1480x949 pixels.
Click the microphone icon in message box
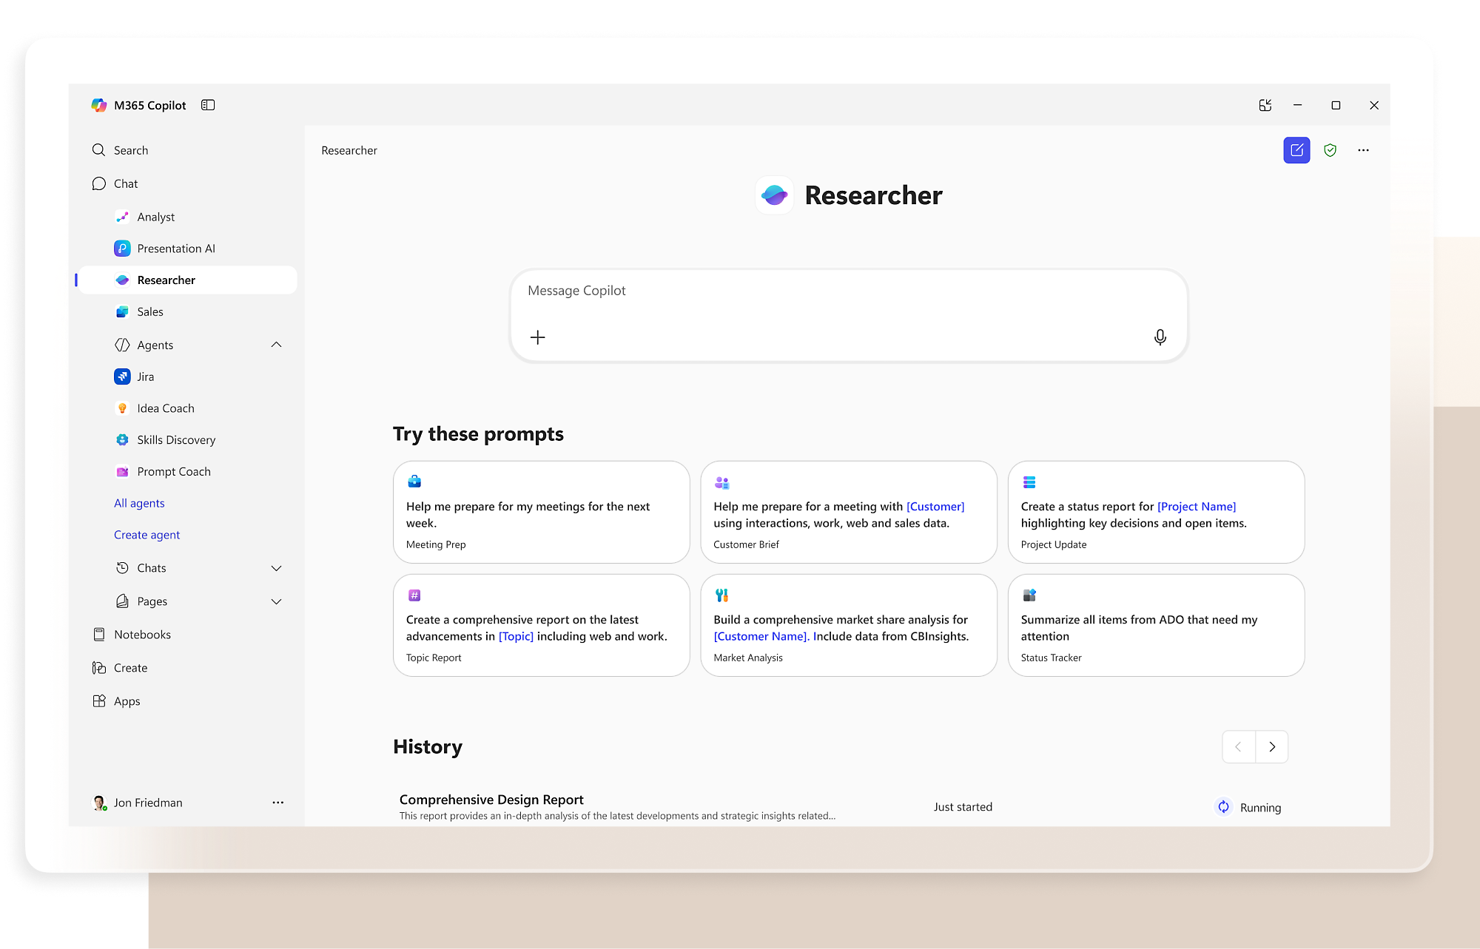1160,337
